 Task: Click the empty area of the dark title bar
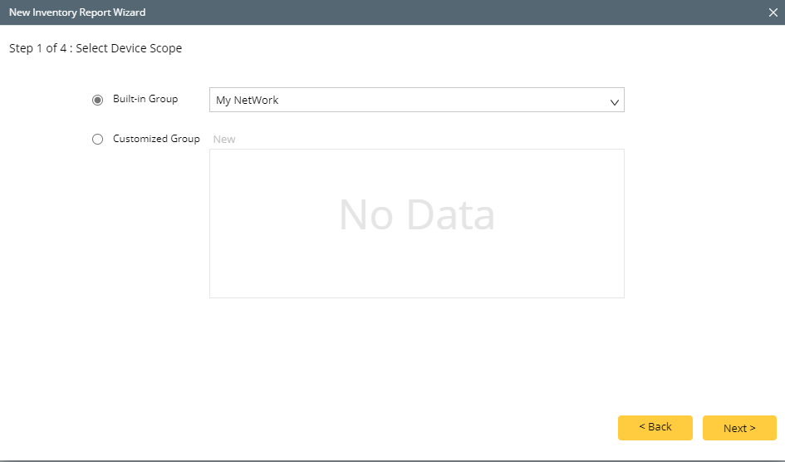pos(457,12)
